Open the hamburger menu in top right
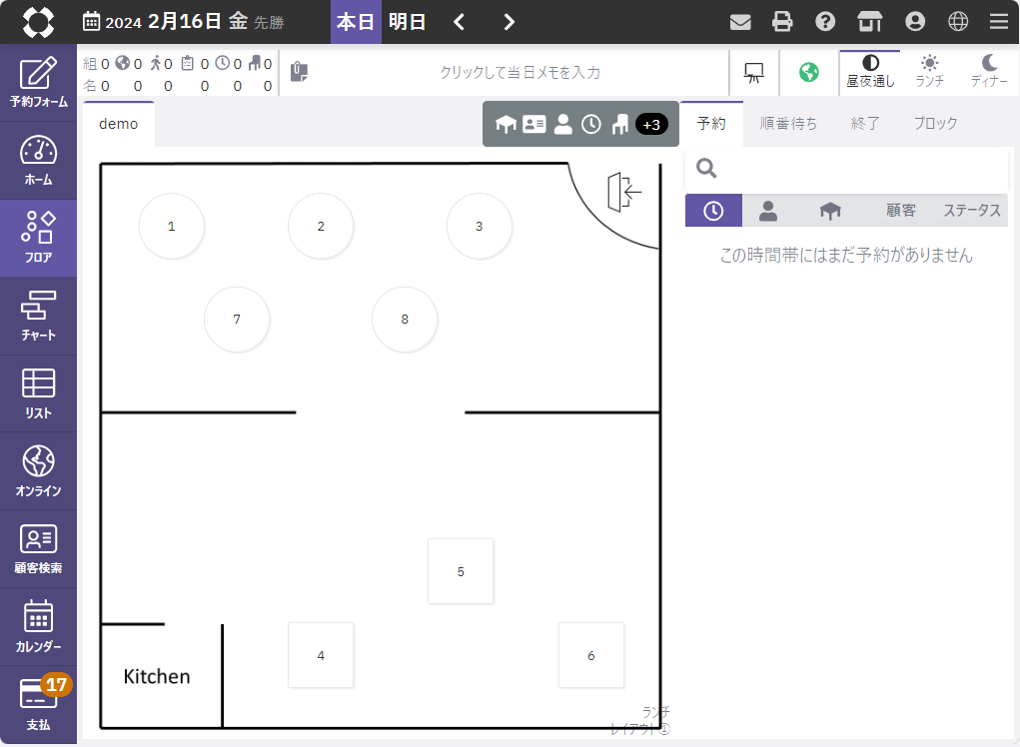The width and height of the screenshot is (1020, 747). (x=998, y=22)
